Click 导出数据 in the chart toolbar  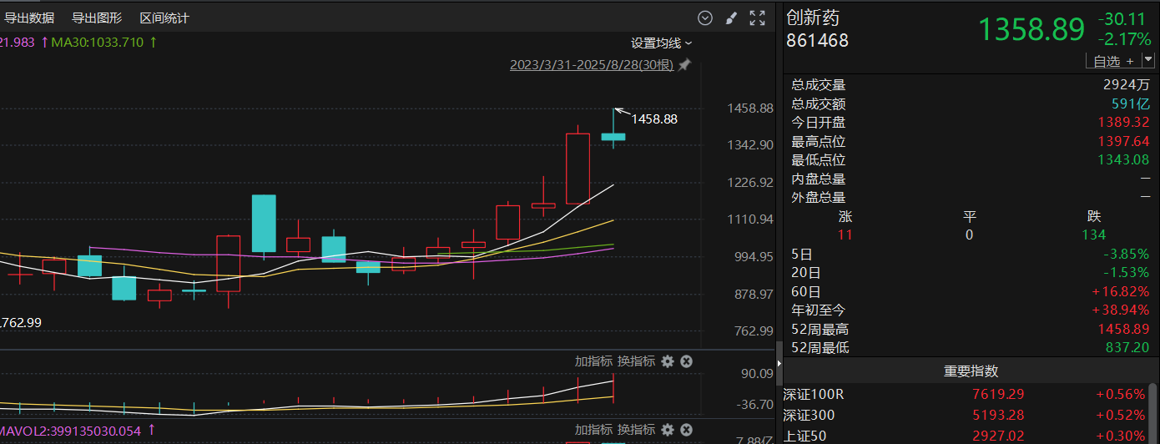click(x=29, y=18)
